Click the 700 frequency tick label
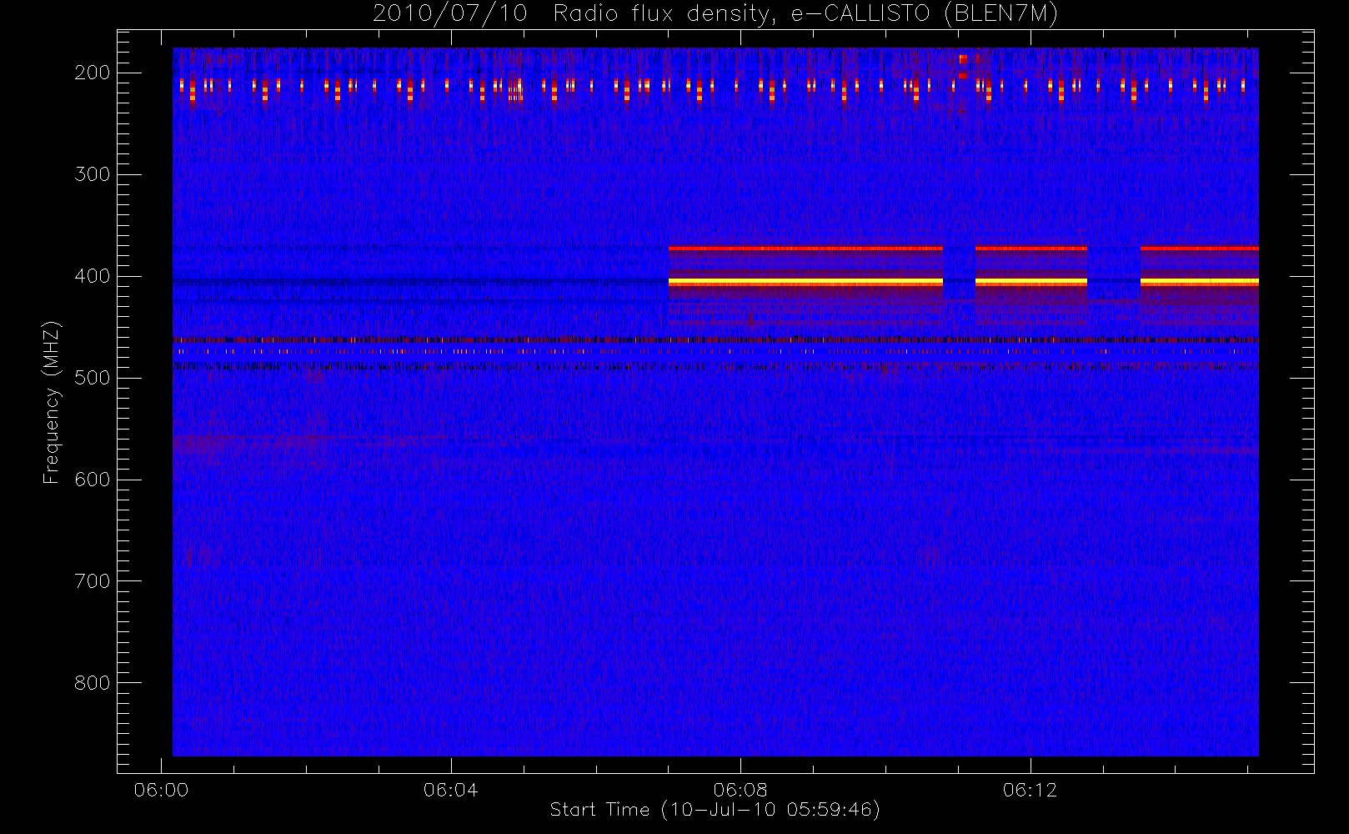Screen dimensions: 1349x834 click(x=92, y=581)
